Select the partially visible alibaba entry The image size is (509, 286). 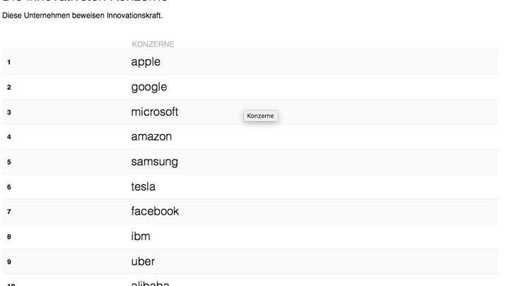pyautogui.click(x=150, y=283)
